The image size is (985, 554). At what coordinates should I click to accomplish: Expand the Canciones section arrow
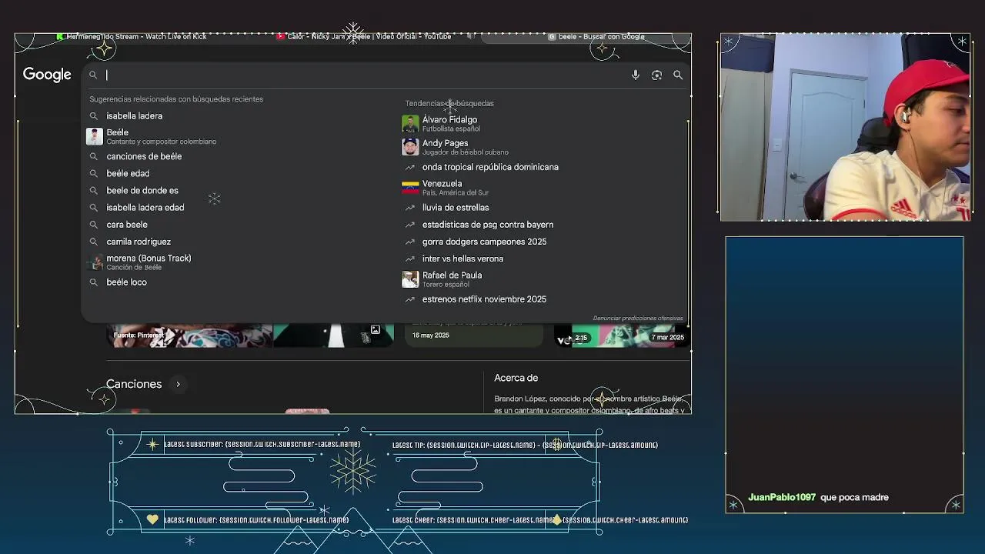click(x=178, y=384)
